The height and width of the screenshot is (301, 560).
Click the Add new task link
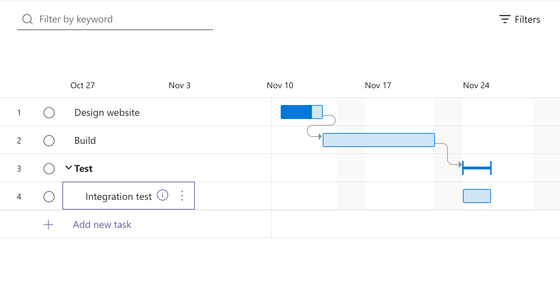(x=102, y=225)
